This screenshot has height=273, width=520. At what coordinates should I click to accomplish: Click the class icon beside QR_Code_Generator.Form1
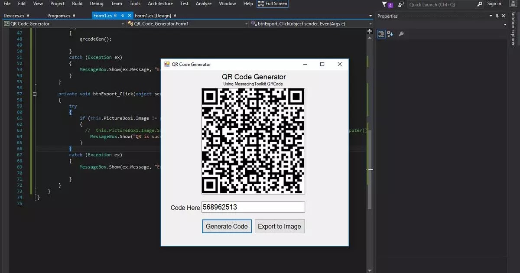[131, 24]
